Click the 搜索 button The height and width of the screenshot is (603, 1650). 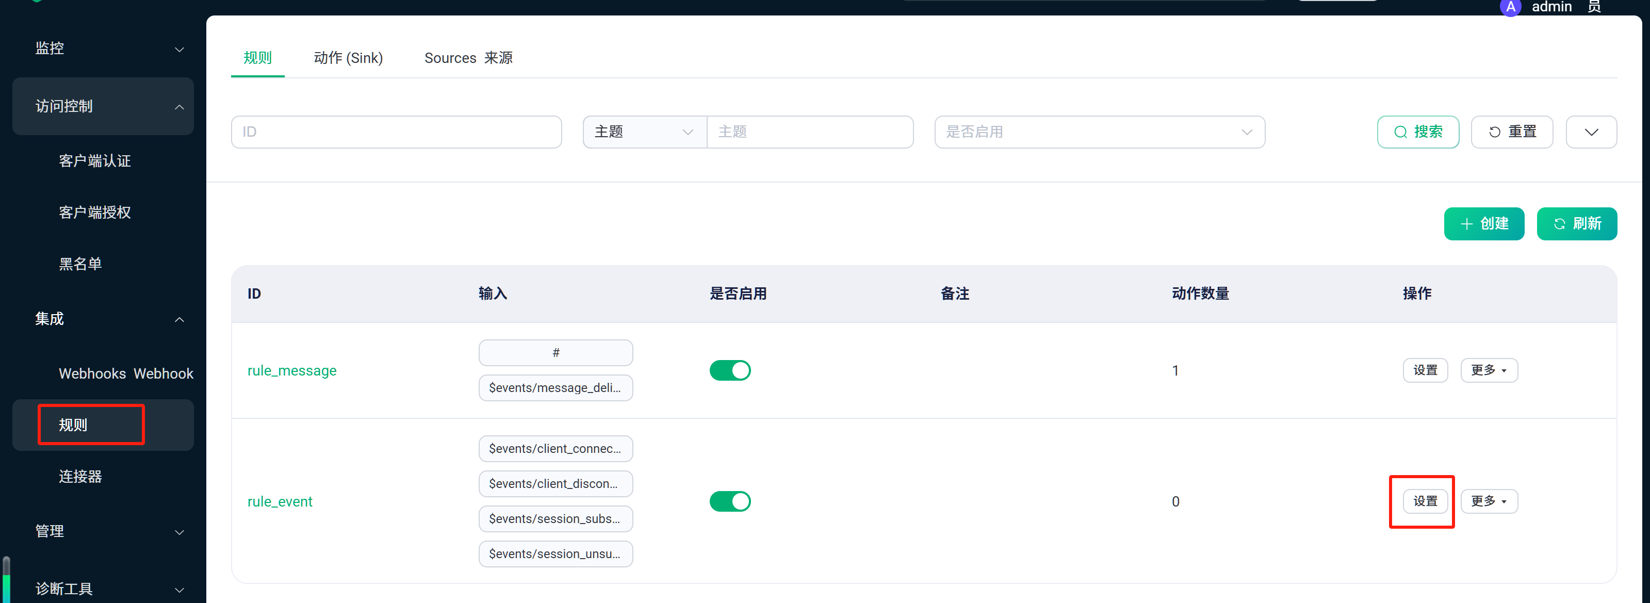[1418, 132]
